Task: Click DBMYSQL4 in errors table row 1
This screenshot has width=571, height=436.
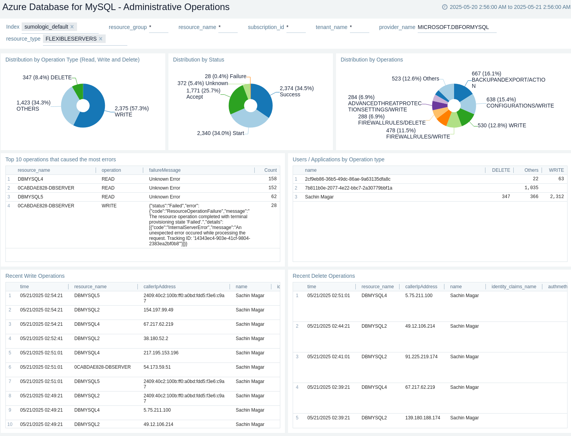Action: (31, 179)
